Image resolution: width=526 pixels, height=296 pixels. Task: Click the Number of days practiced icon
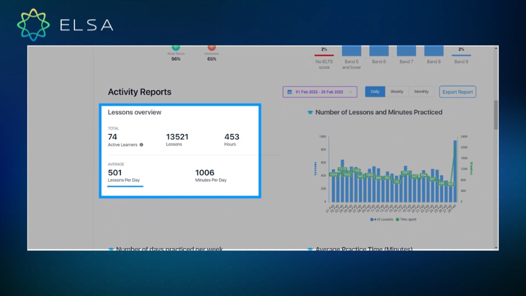pos(111,249)
